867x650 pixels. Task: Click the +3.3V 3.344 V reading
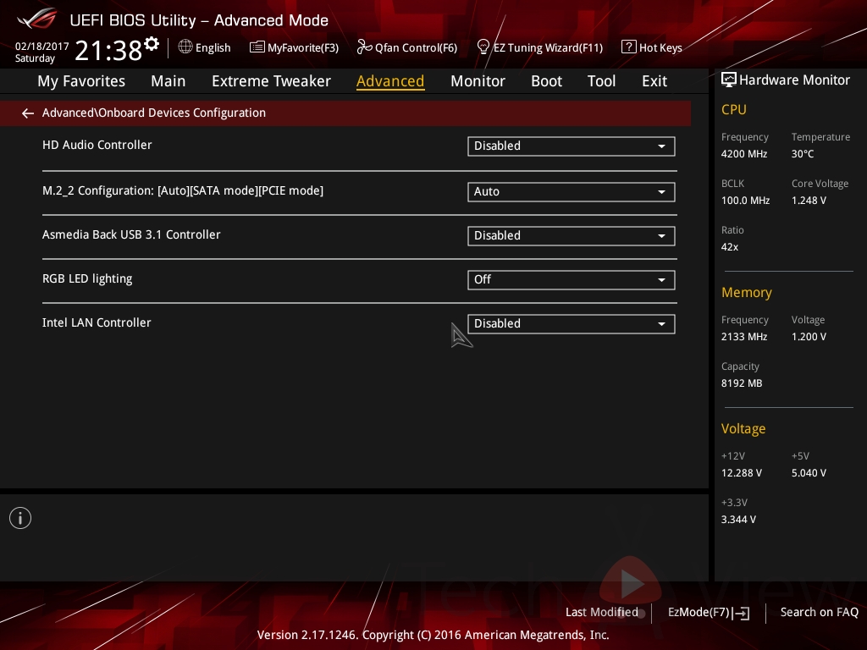coord(738,520)
